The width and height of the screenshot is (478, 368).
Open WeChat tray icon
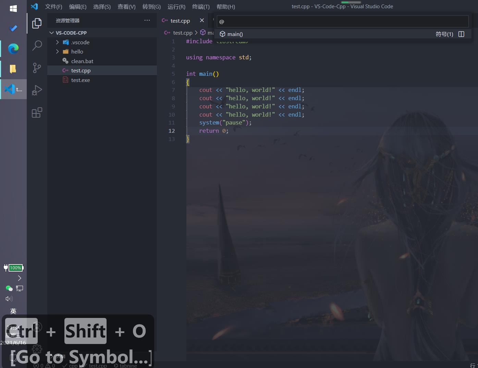(x=9, y=288)
